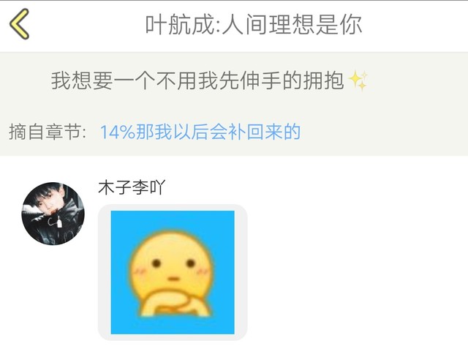
Task: Tap the 14% portion of the chapter link
Action: [x=118, y=132]
